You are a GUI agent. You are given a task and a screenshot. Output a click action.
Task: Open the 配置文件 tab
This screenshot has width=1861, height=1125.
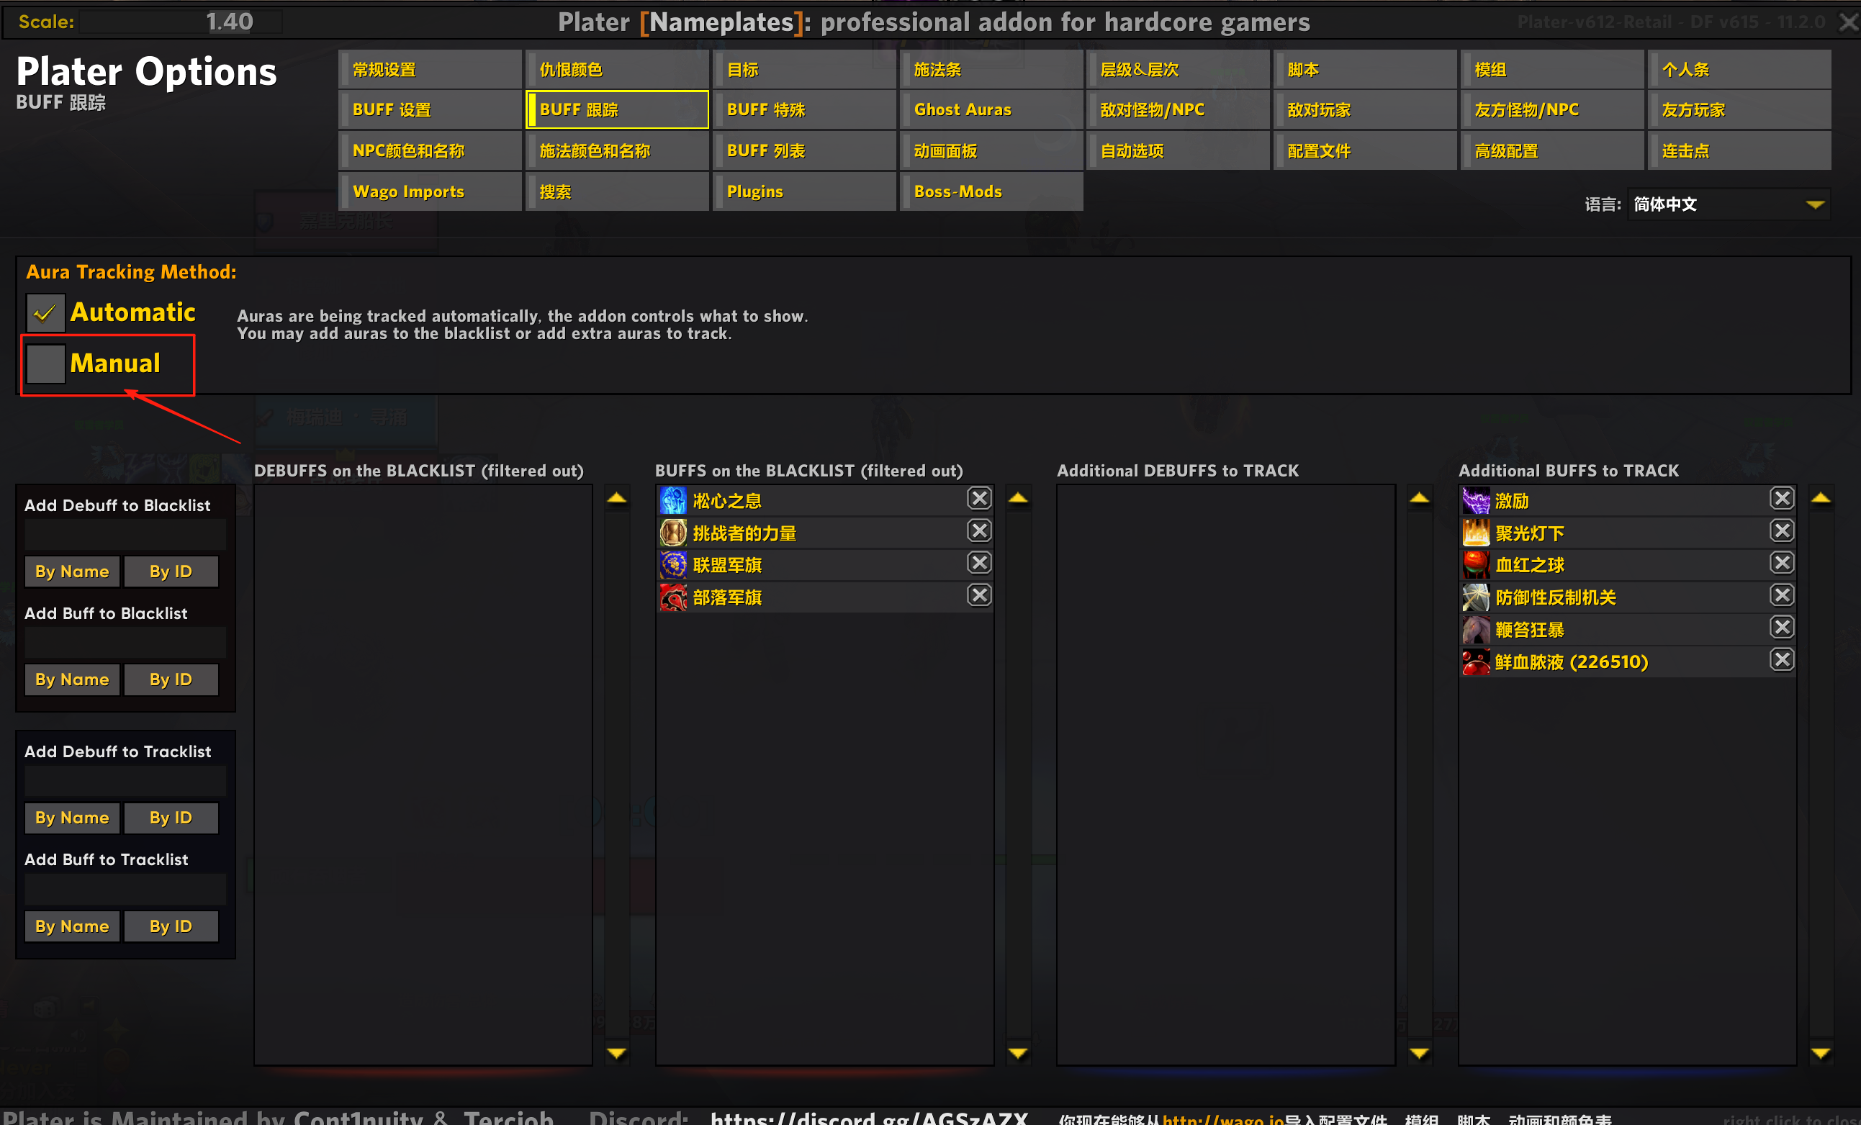[1366, 151]
